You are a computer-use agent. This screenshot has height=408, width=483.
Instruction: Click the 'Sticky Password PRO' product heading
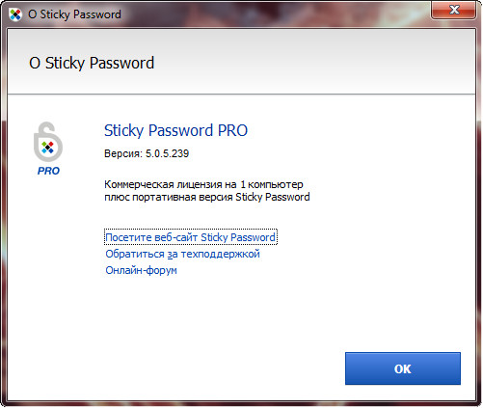tap(175, 130)
